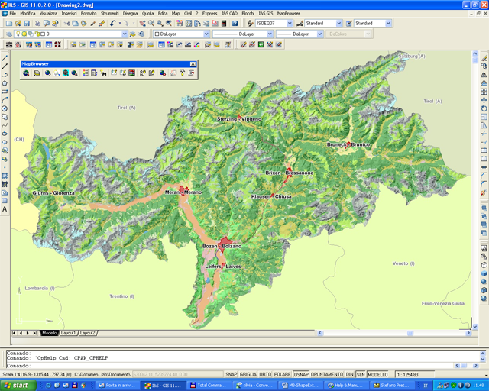Open the Disegna menu
The width and height of the screenshot is (489, 391).
130,14
